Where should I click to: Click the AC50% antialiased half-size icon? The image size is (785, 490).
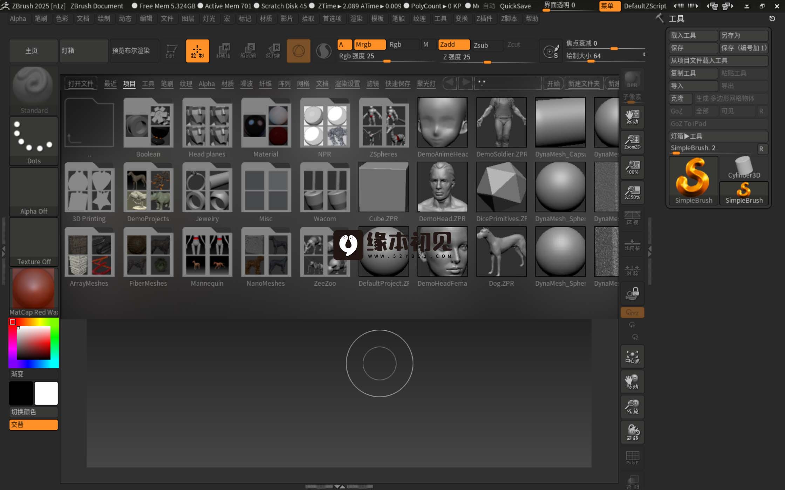click(x=632, y=192)
